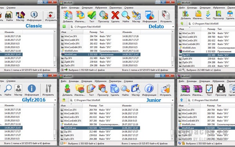Click Delato theme's red X Удалить icon
This screenshot has height=147, width=235.
(x=115, y=15)
